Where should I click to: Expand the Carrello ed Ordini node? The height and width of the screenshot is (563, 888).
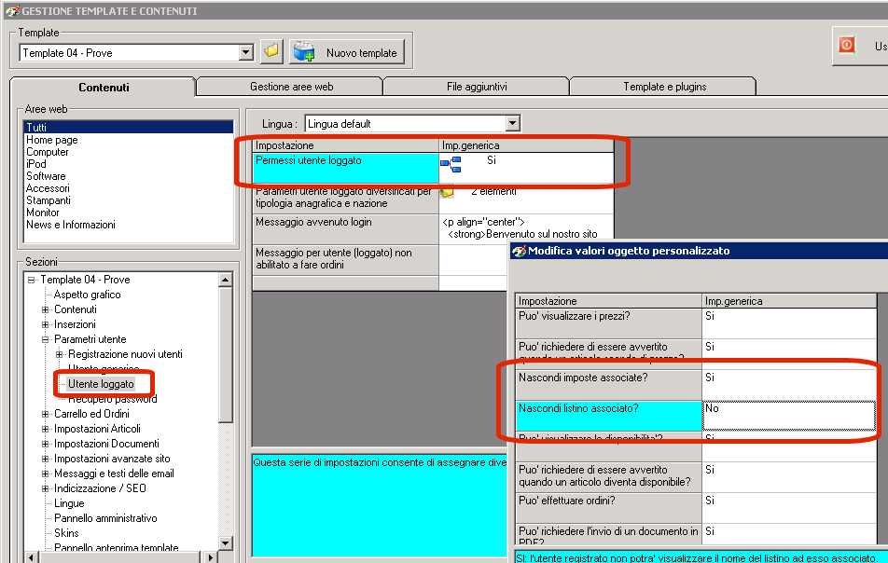[x=46, y=414]
